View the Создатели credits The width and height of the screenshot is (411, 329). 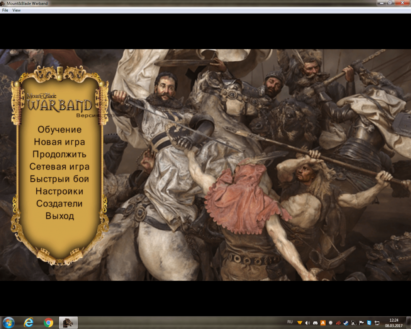pos(59,204)
